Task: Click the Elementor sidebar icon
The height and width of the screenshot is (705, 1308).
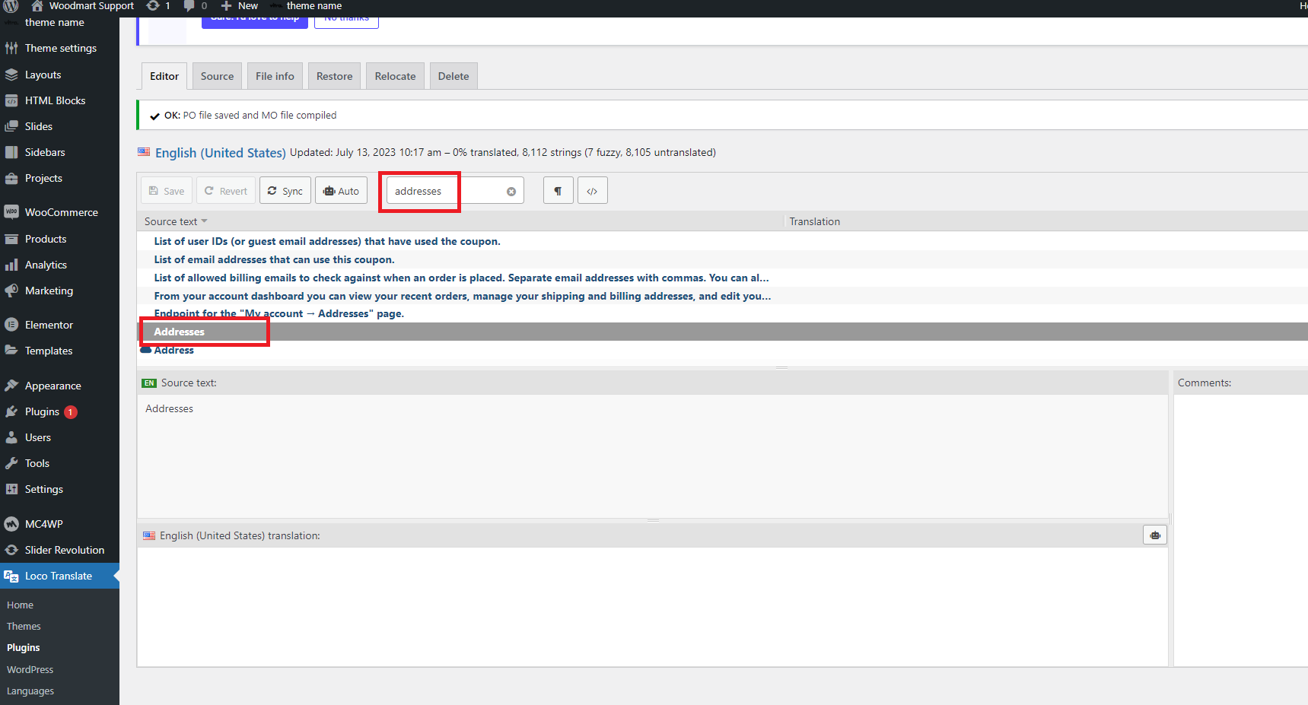Action: coord(11,325)
